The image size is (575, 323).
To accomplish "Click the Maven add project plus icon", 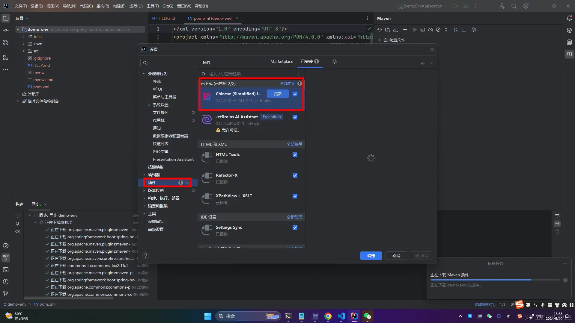I will pos(405,30).
